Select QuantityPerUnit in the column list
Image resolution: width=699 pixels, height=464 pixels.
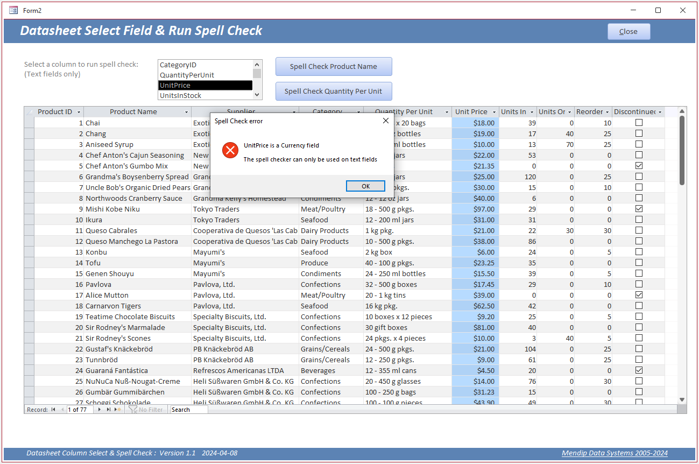[205, 75]
